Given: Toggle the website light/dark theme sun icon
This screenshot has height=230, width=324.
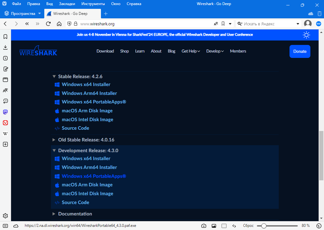Looking at the screenshot, I should click(x=306, y=35).
